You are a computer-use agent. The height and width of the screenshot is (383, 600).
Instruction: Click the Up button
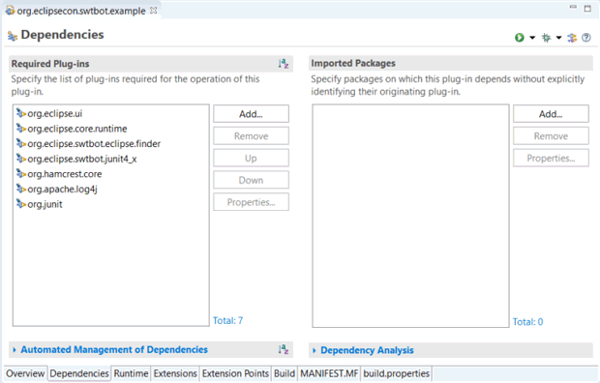point(251,158)
